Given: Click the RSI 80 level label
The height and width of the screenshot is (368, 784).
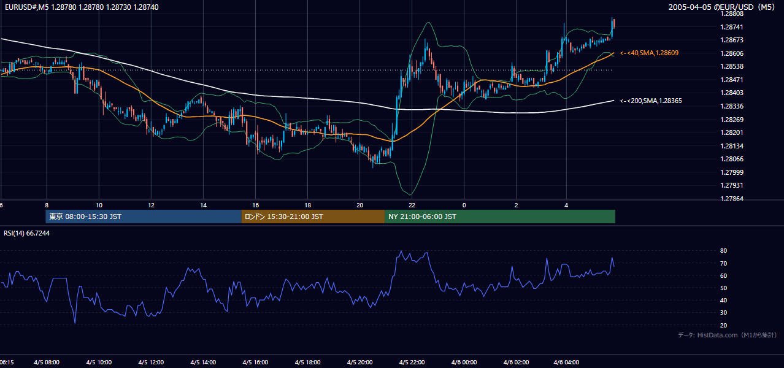Looking at the screenshot, I should (723, 251).
